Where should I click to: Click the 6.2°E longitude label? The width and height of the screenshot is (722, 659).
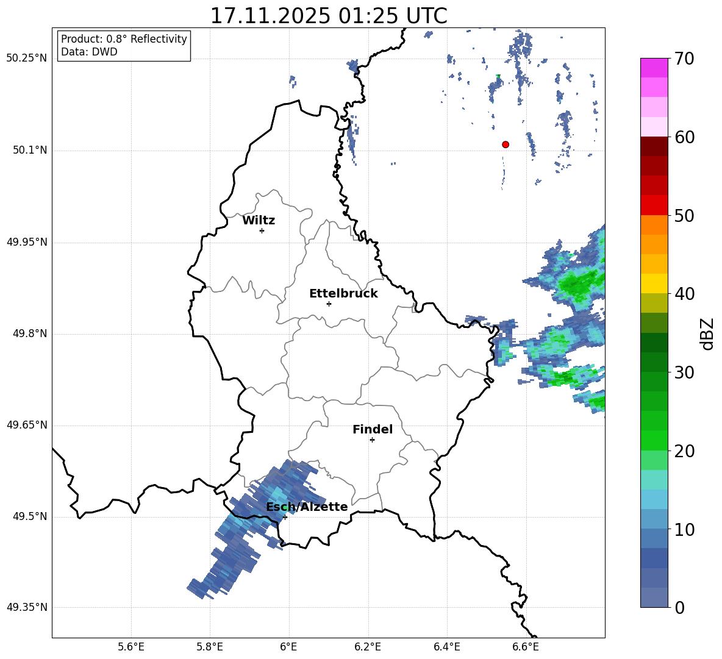click(x=368, y=647)
